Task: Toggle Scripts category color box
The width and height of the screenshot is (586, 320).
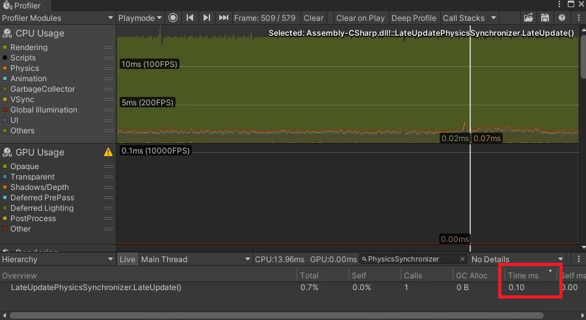Action: click(5, 58)
